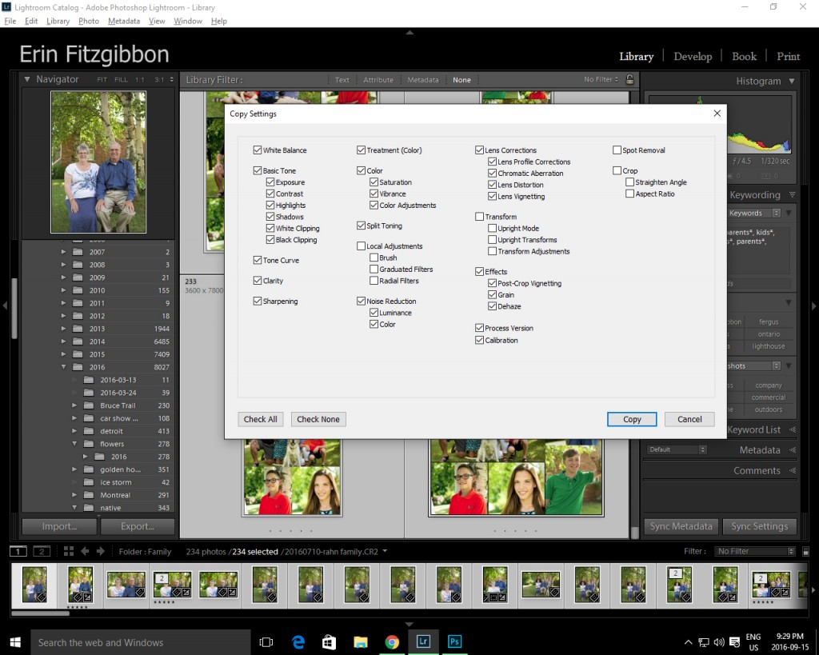Cancel the Copy Settings dialog
This screenshot has width=819, height=655.
(689, 419)
